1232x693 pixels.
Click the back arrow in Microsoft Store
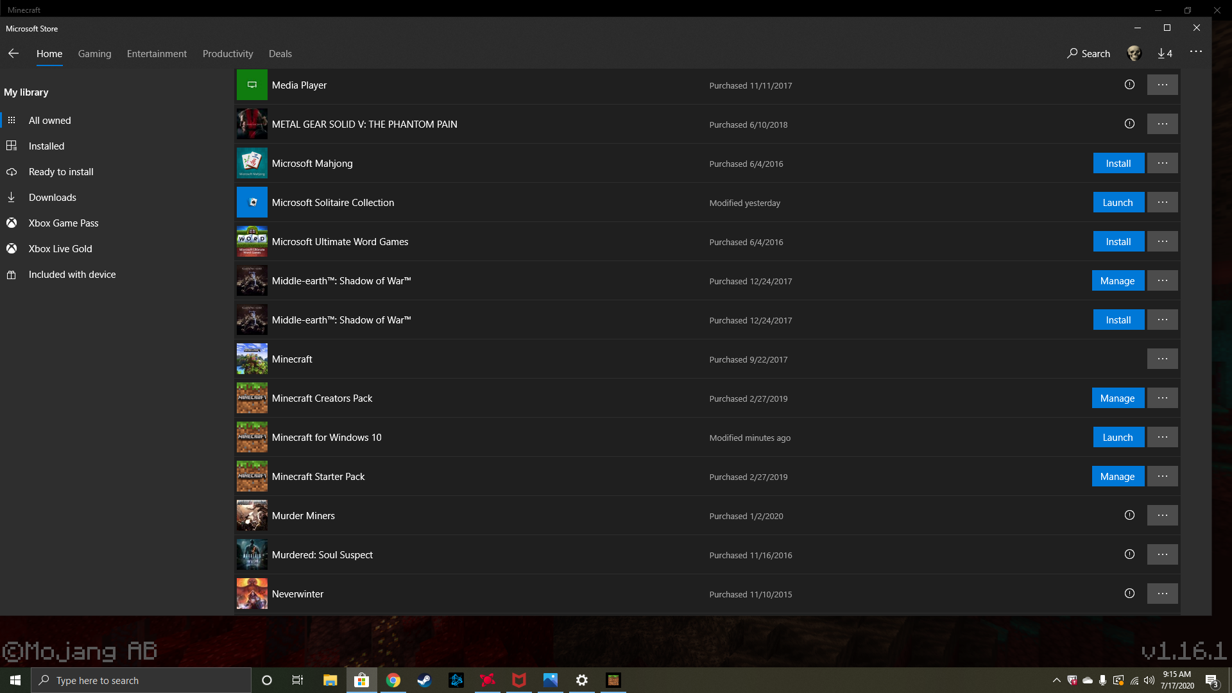point(13,53)
